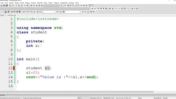
Task: Click the highlight marker pen icon
Action: tap(88, 12)
